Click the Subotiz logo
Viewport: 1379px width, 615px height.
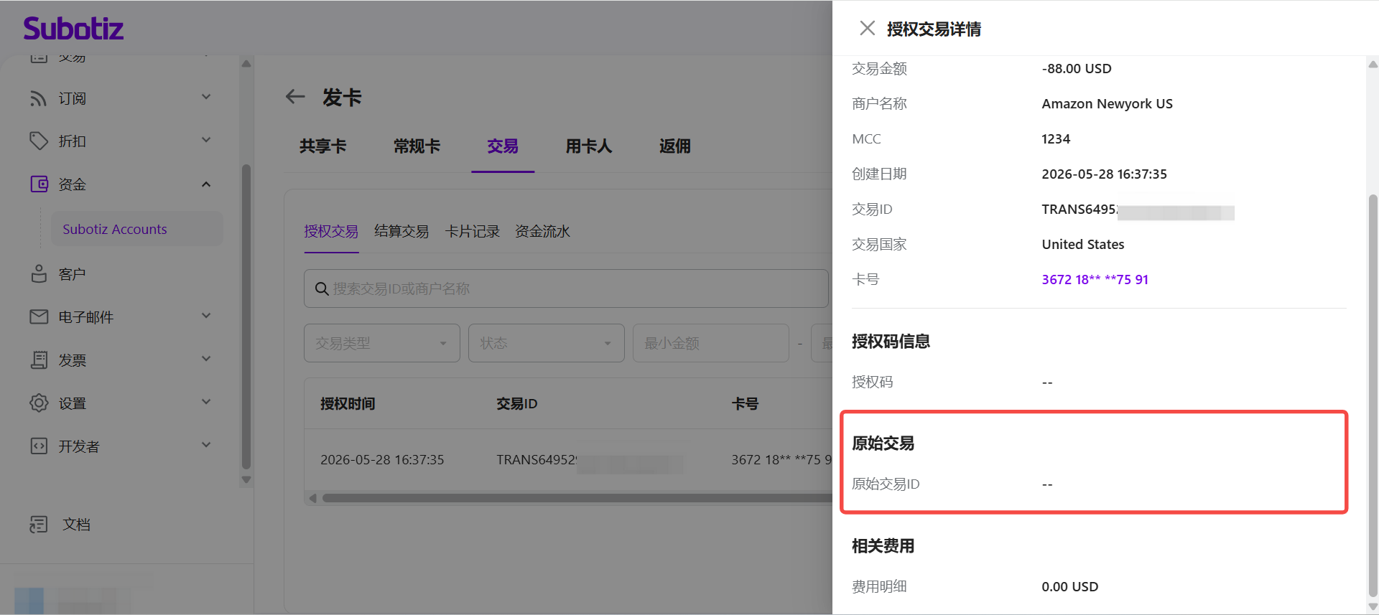point(73,29)
